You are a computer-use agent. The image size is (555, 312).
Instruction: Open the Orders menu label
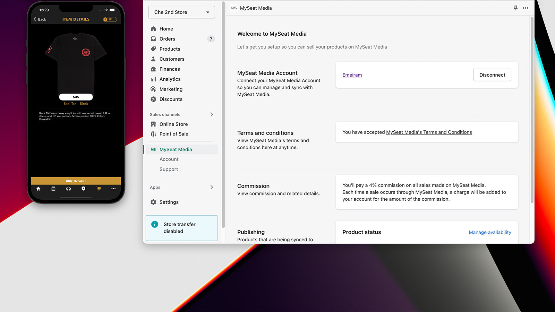[x=167, y=39]
